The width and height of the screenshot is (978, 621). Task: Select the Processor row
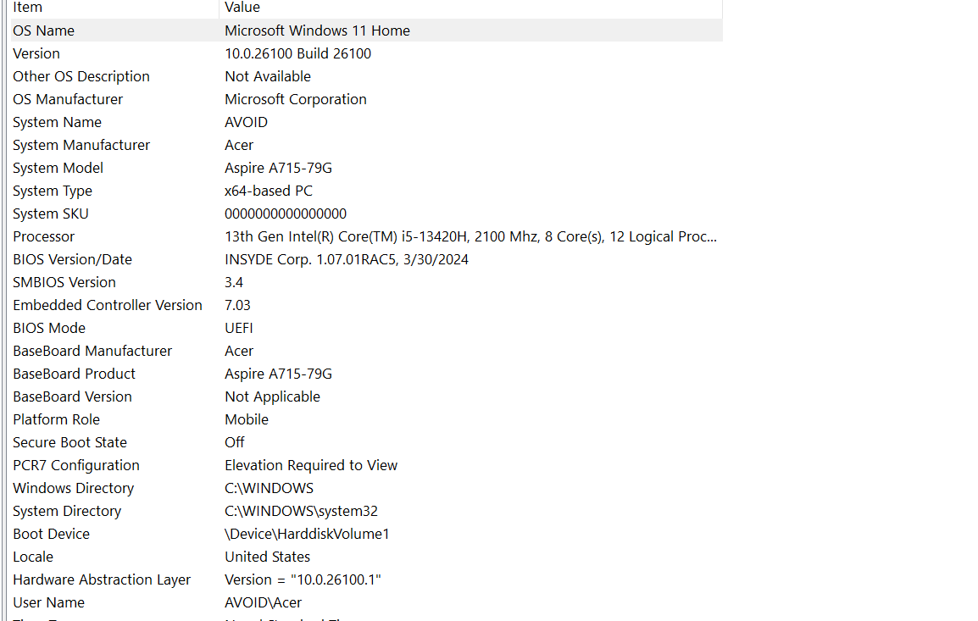point(367,237)
